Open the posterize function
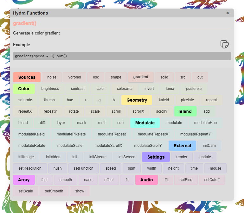 coord(194,89)
